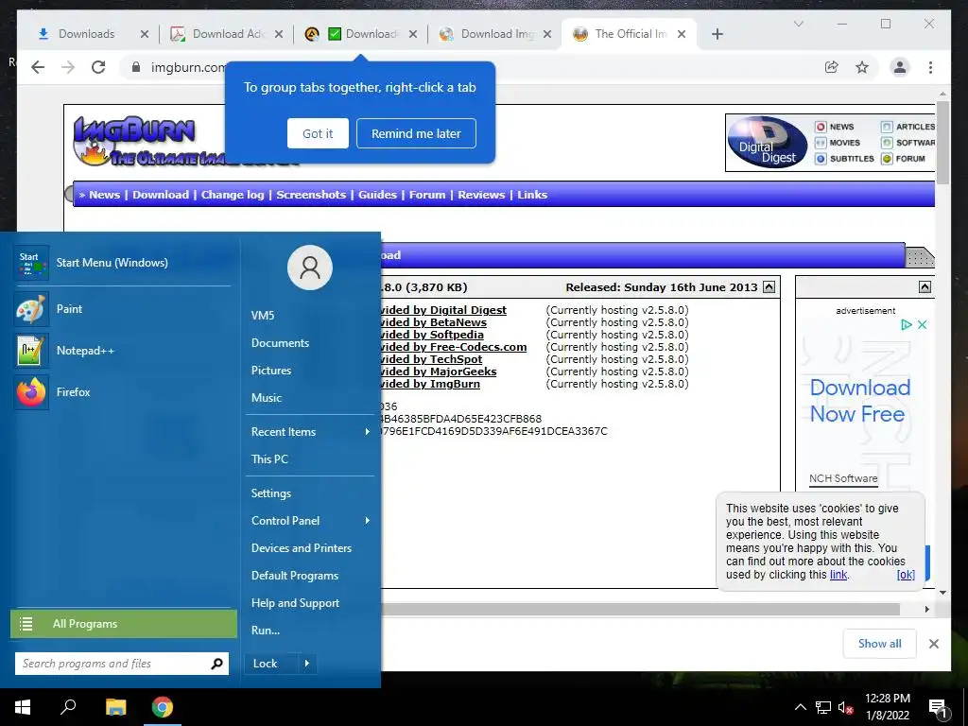Open the tab search chevron
Image resolution: width=968 pixels, height=726 pixels.
coord(798,24)
